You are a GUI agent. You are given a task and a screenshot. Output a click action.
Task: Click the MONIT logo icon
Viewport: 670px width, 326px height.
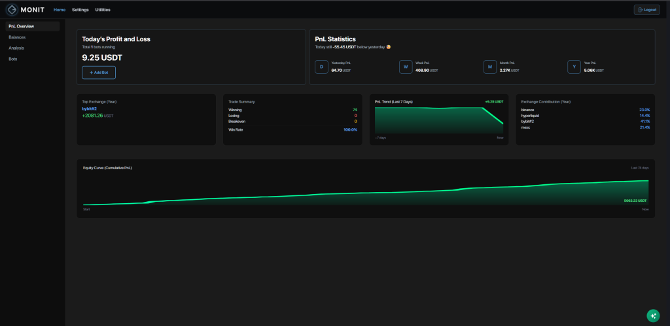[12, 10]
